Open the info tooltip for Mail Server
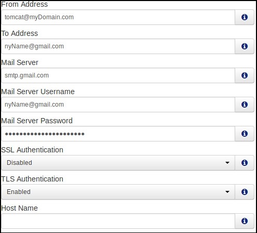 coord(245,75)
